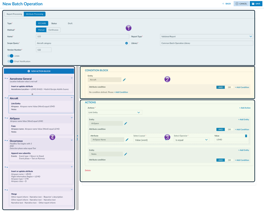264x216 pixels.
Task: Toggle the Undo switch
Action: [x=10, y=56]
